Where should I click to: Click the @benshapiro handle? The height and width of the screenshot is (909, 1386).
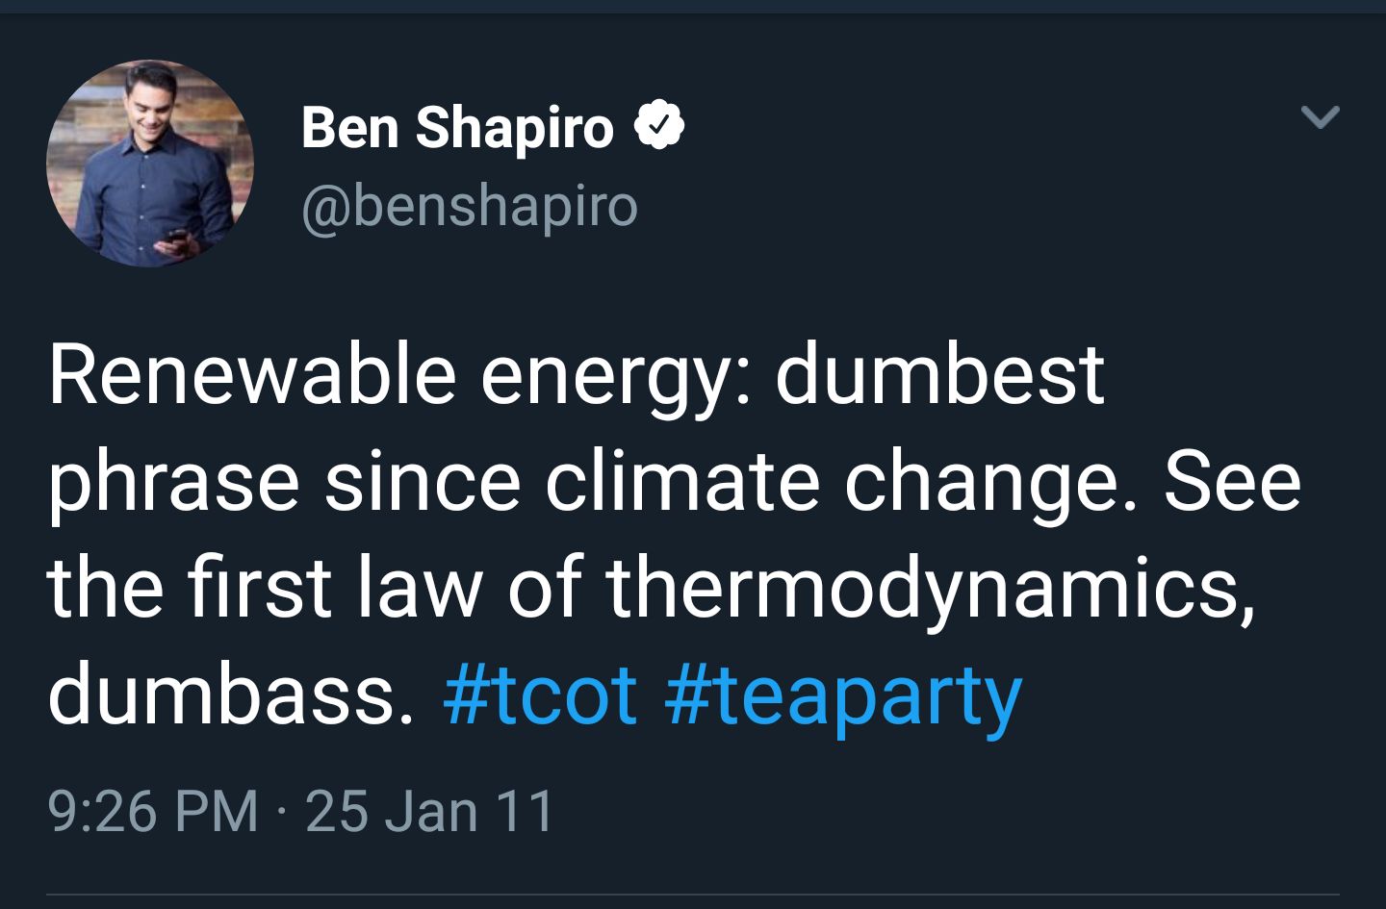click(469, 205)
